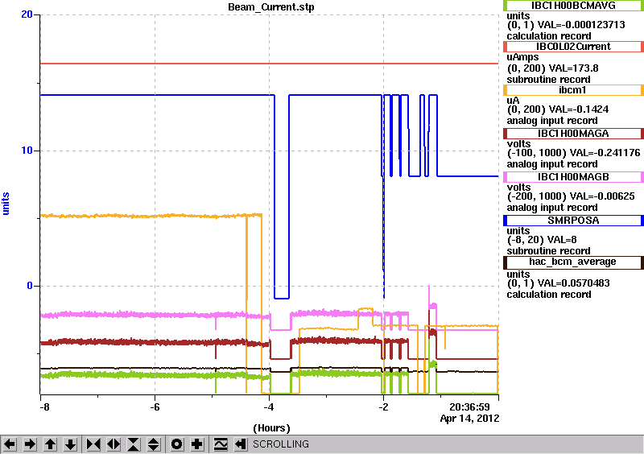
Task: Select the SMRPOSA legend entry
Action: pyautogui.click(x=573, y=221)
